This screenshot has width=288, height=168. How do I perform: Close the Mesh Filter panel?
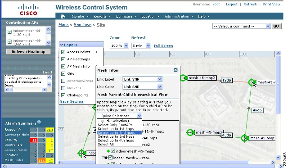[x=175, y=70]
